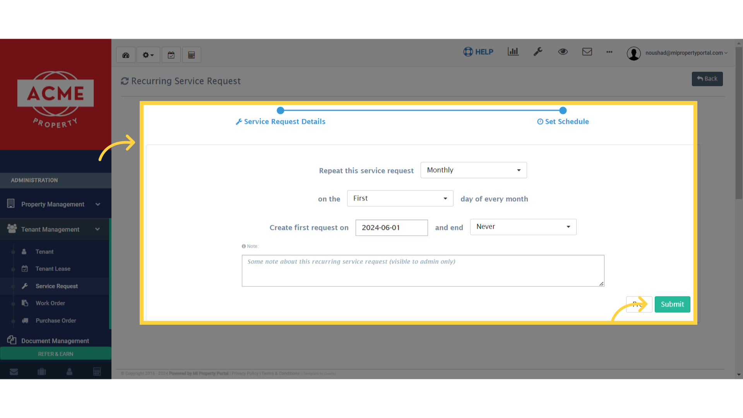This screenshot has width=743, height=418.
Task: Click the three dots more icon
Action: (609, 51)
